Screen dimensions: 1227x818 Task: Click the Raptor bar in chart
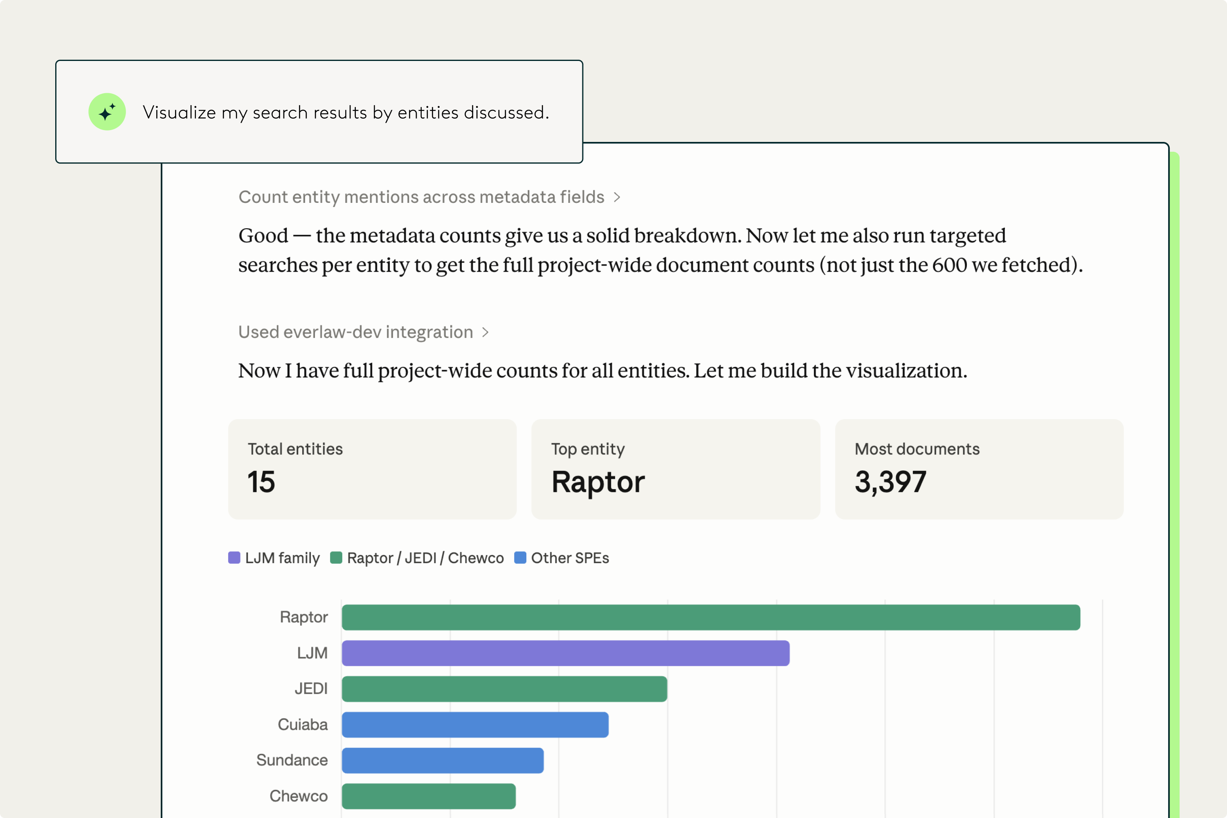point(711,617)
